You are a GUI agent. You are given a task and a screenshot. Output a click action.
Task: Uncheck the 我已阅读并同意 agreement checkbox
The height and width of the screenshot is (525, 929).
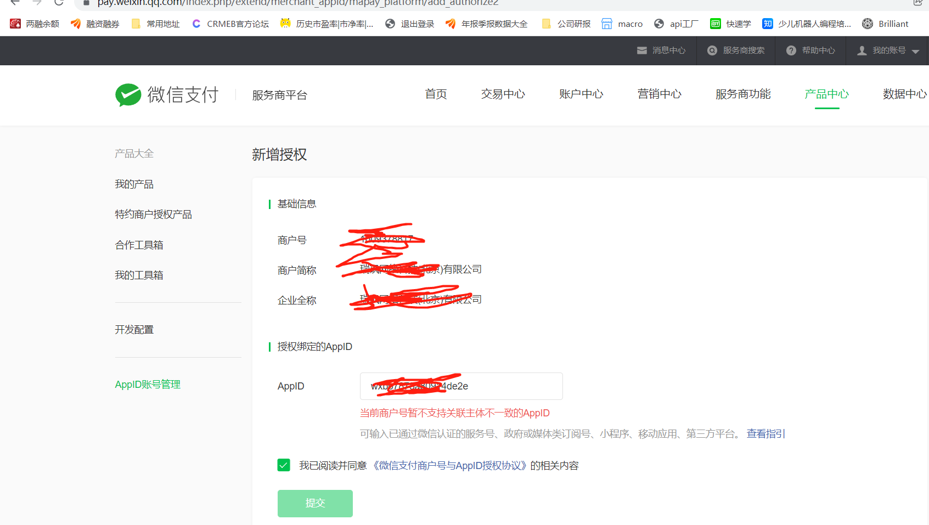(284, 465)
